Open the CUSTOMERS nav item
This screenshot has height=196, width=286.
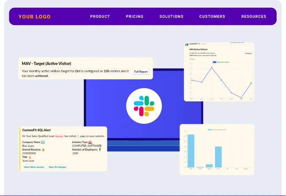coord(212,17)
